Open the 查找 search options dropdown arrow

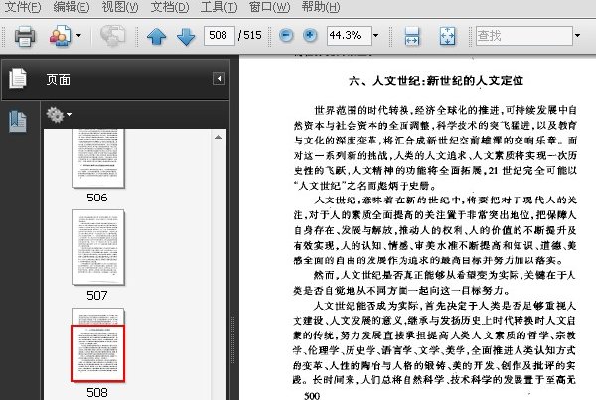[577, 36]
